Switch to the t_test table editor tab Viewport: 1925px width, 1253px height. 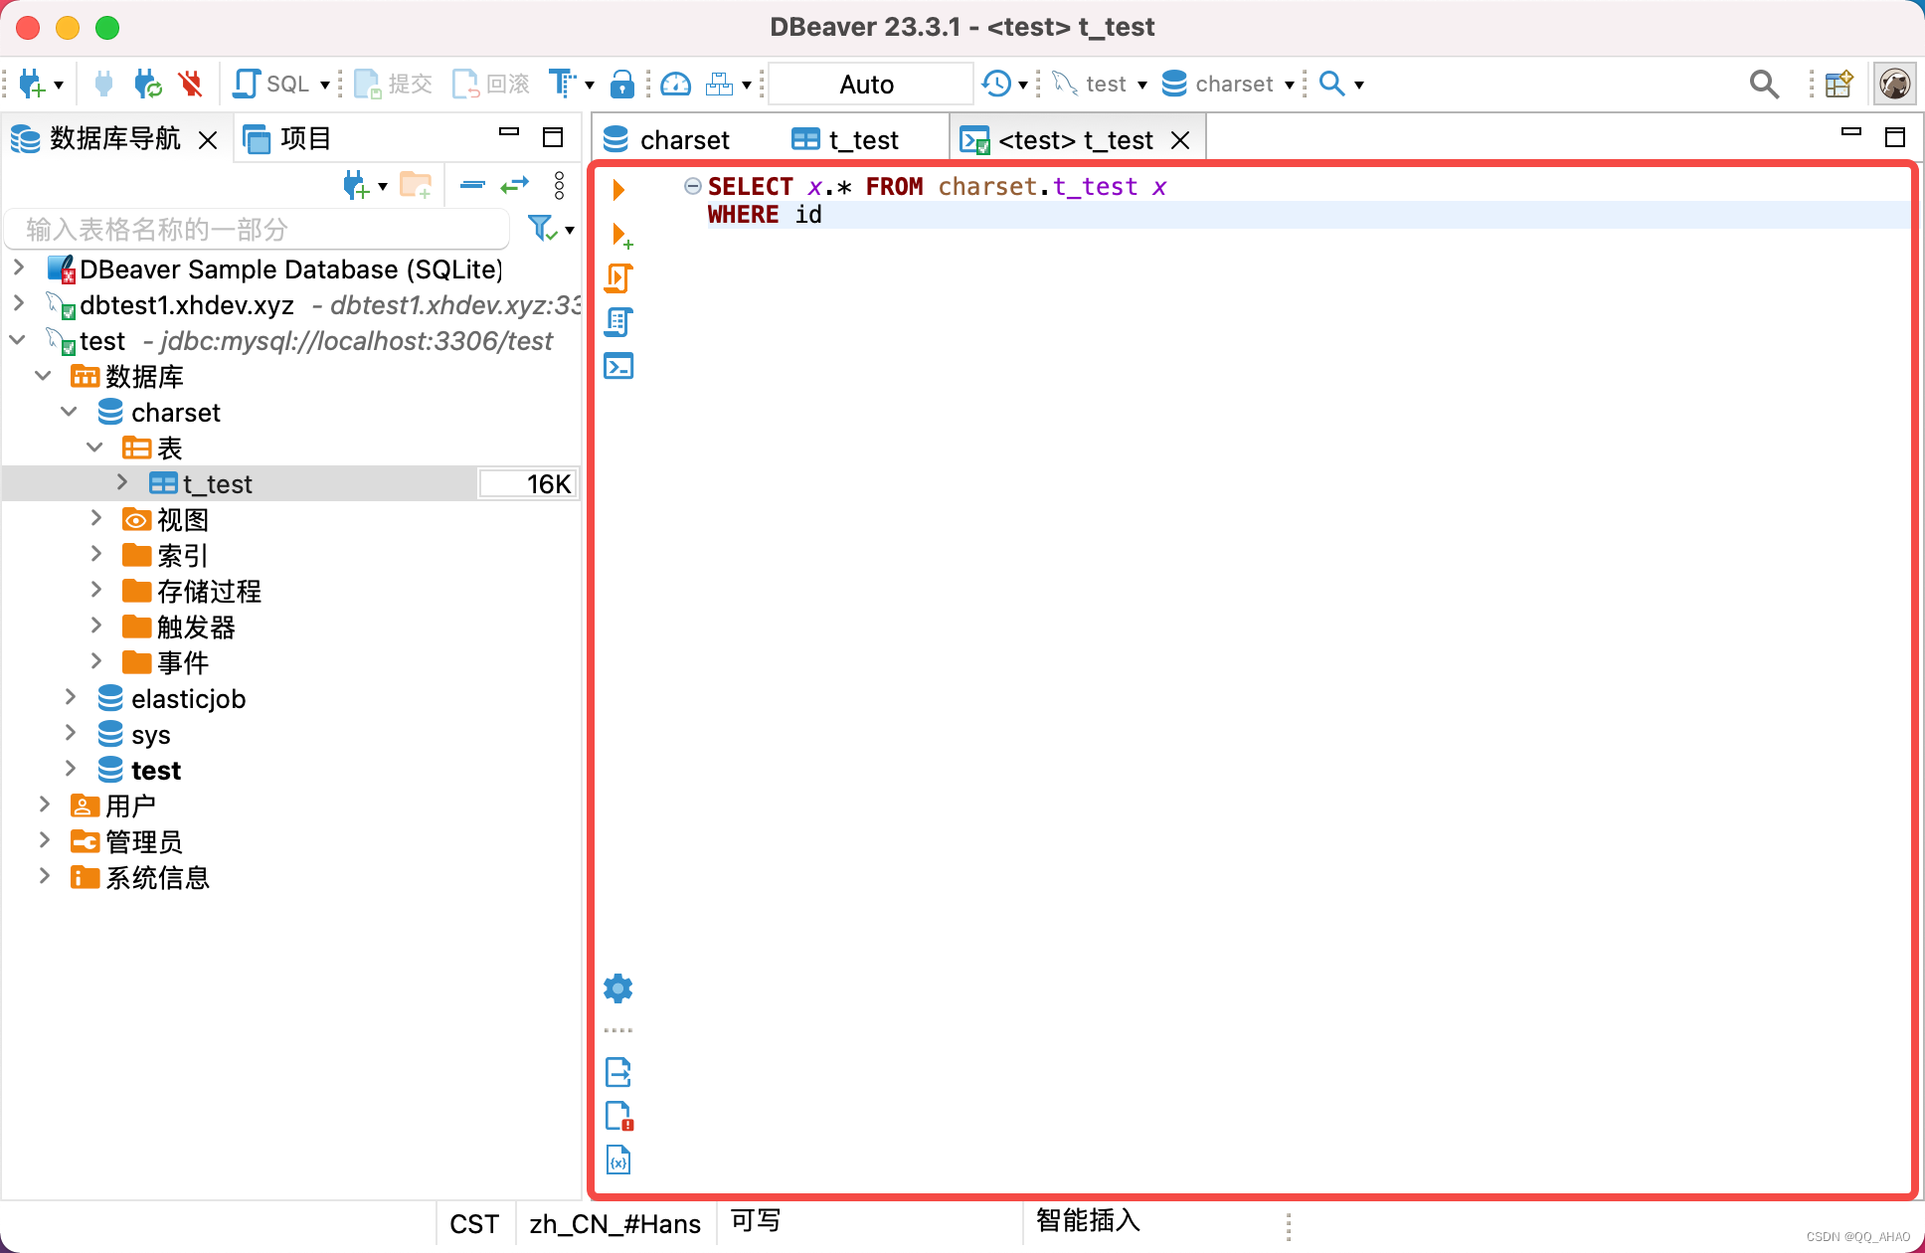[x=845, y=140]
